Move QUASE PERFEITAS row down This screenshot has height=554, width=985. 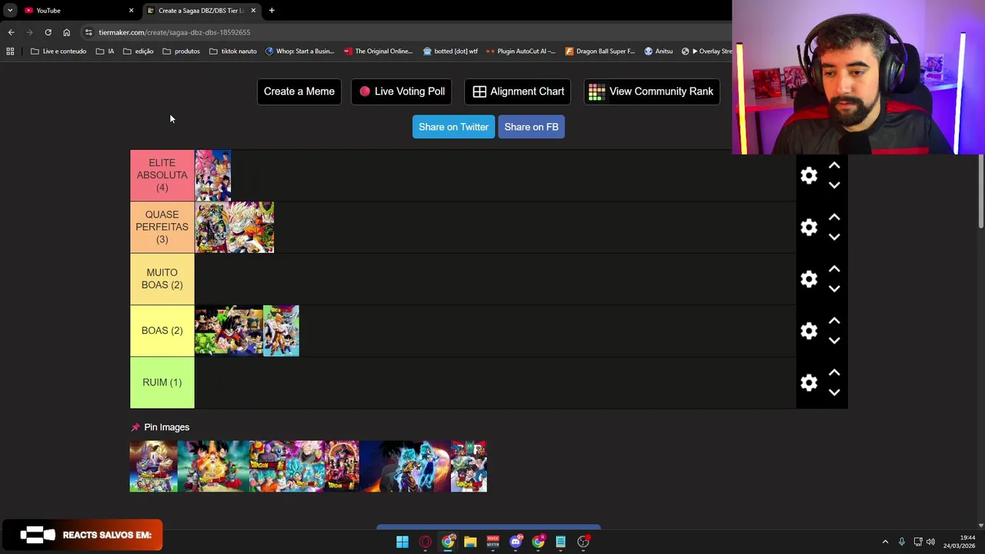(x=834, y=237)
